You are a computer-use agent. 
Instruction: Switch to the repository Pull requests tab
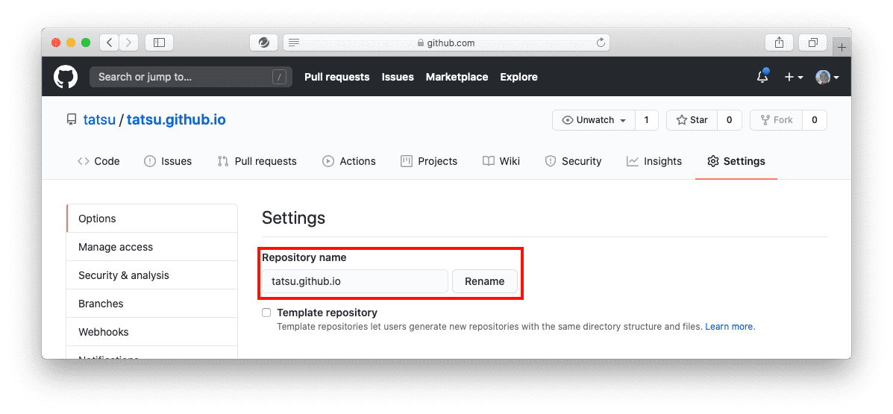tap(257, 161)
